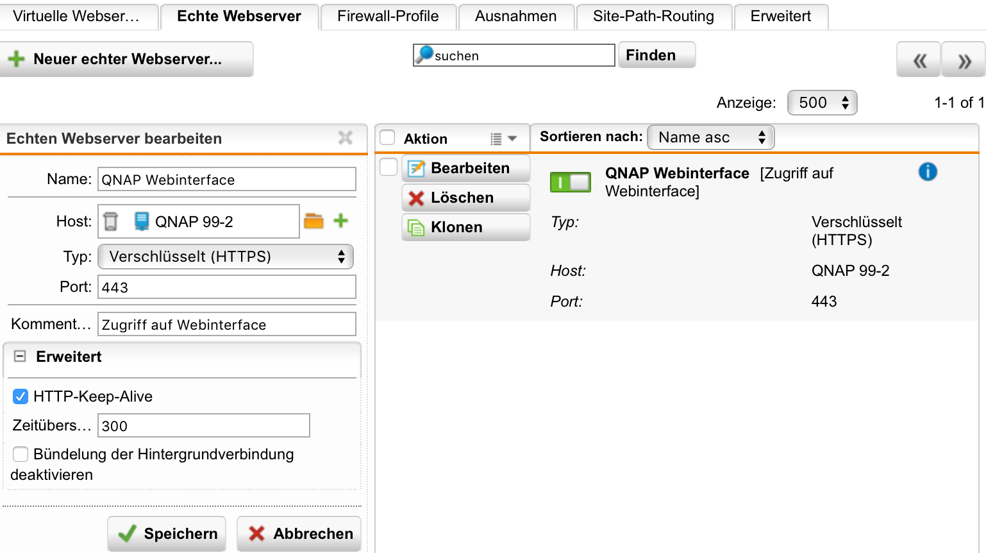
Task: Open the folder icon next to Host
Action: tap(313, 221)
